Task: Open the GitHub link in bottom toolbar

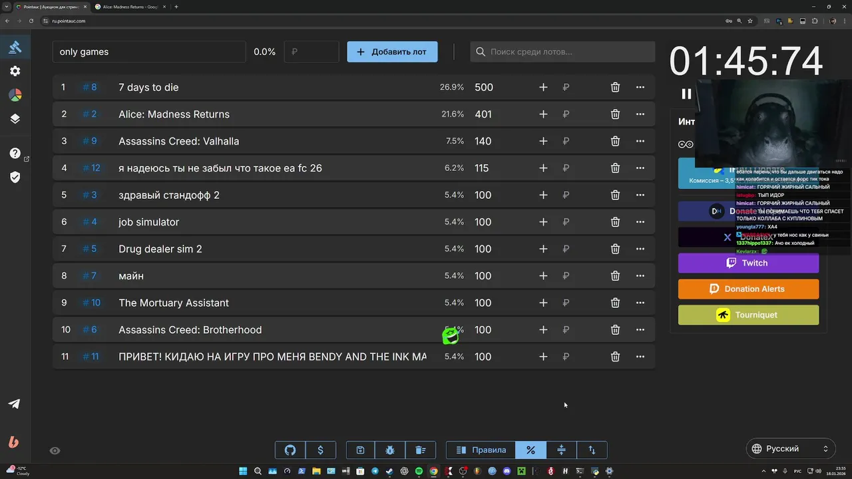Action: click(290, 450)
